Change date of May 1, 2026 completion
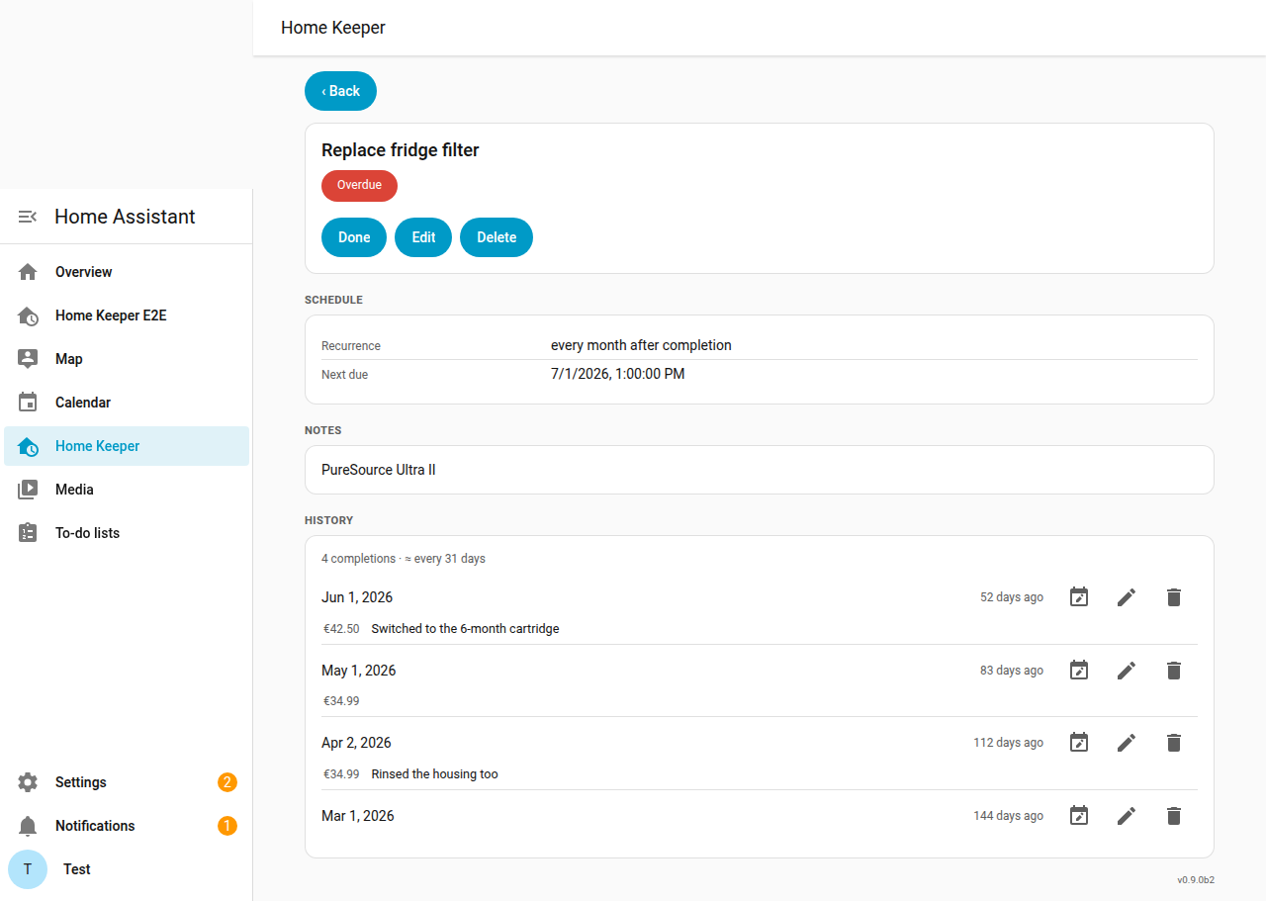The image size is (1266, 901). pos(1079,671)
